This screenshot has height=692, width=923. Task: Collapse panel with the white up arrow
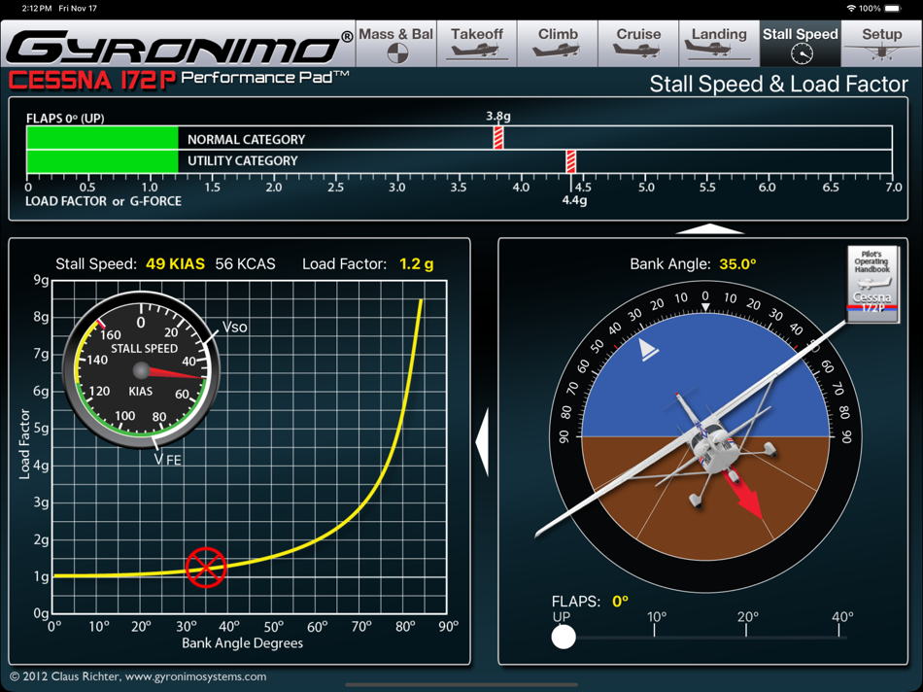click(710, 228)
